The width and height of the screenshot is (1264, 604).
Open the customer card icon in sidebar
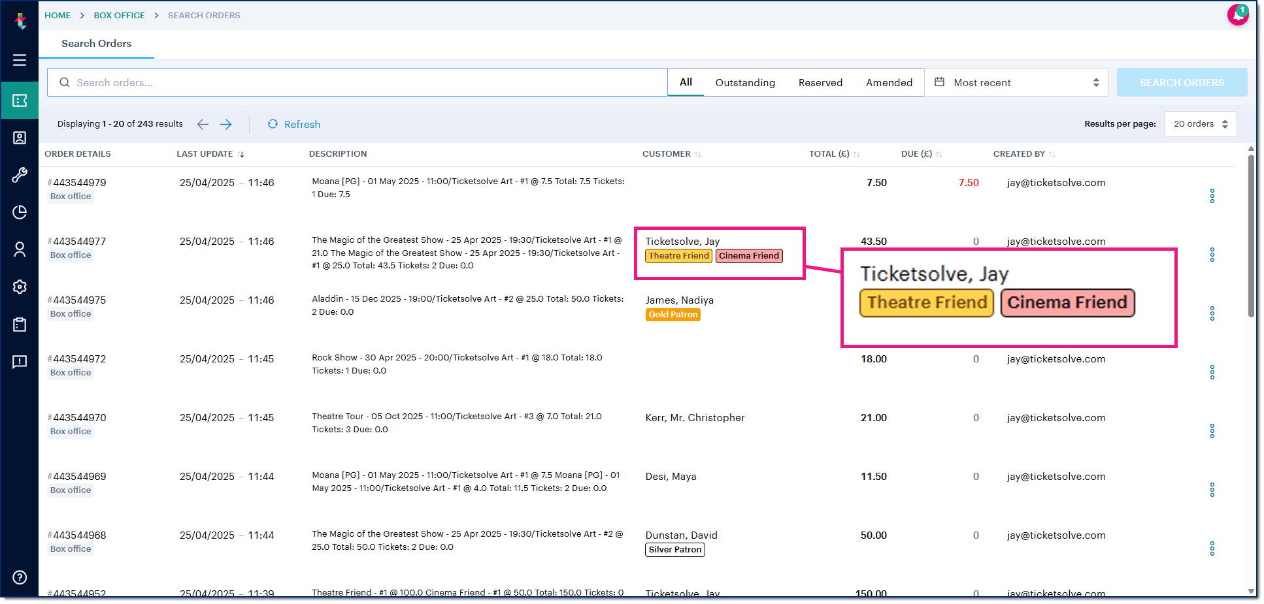(20, 138)
